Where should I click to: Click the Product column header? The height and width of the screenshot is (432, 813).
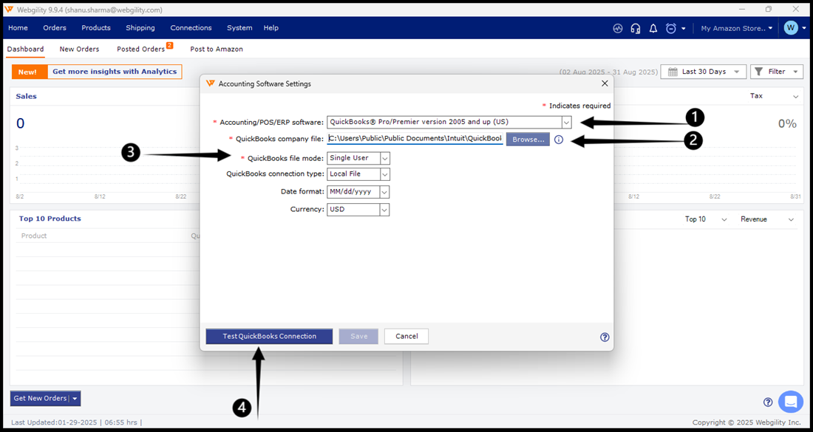pos(34,236)
